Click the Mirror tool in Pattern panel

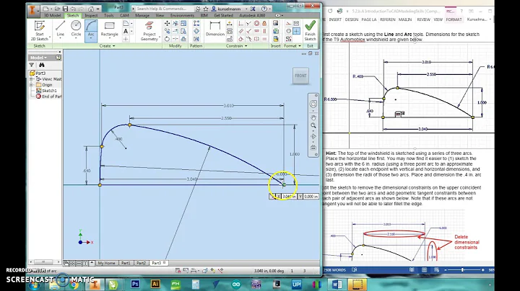click(x=196, y=39)
